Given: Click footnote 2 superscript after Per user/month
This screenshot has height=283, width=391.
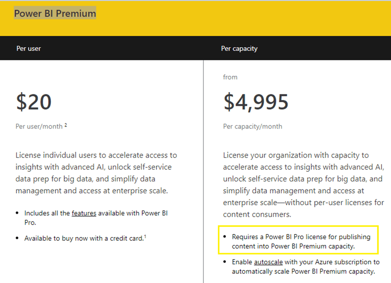Looking at the screenshot, I should [66, 125].
